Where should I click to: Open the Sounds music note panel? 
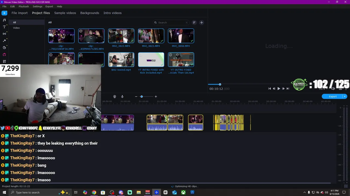[x=4, y=20]
